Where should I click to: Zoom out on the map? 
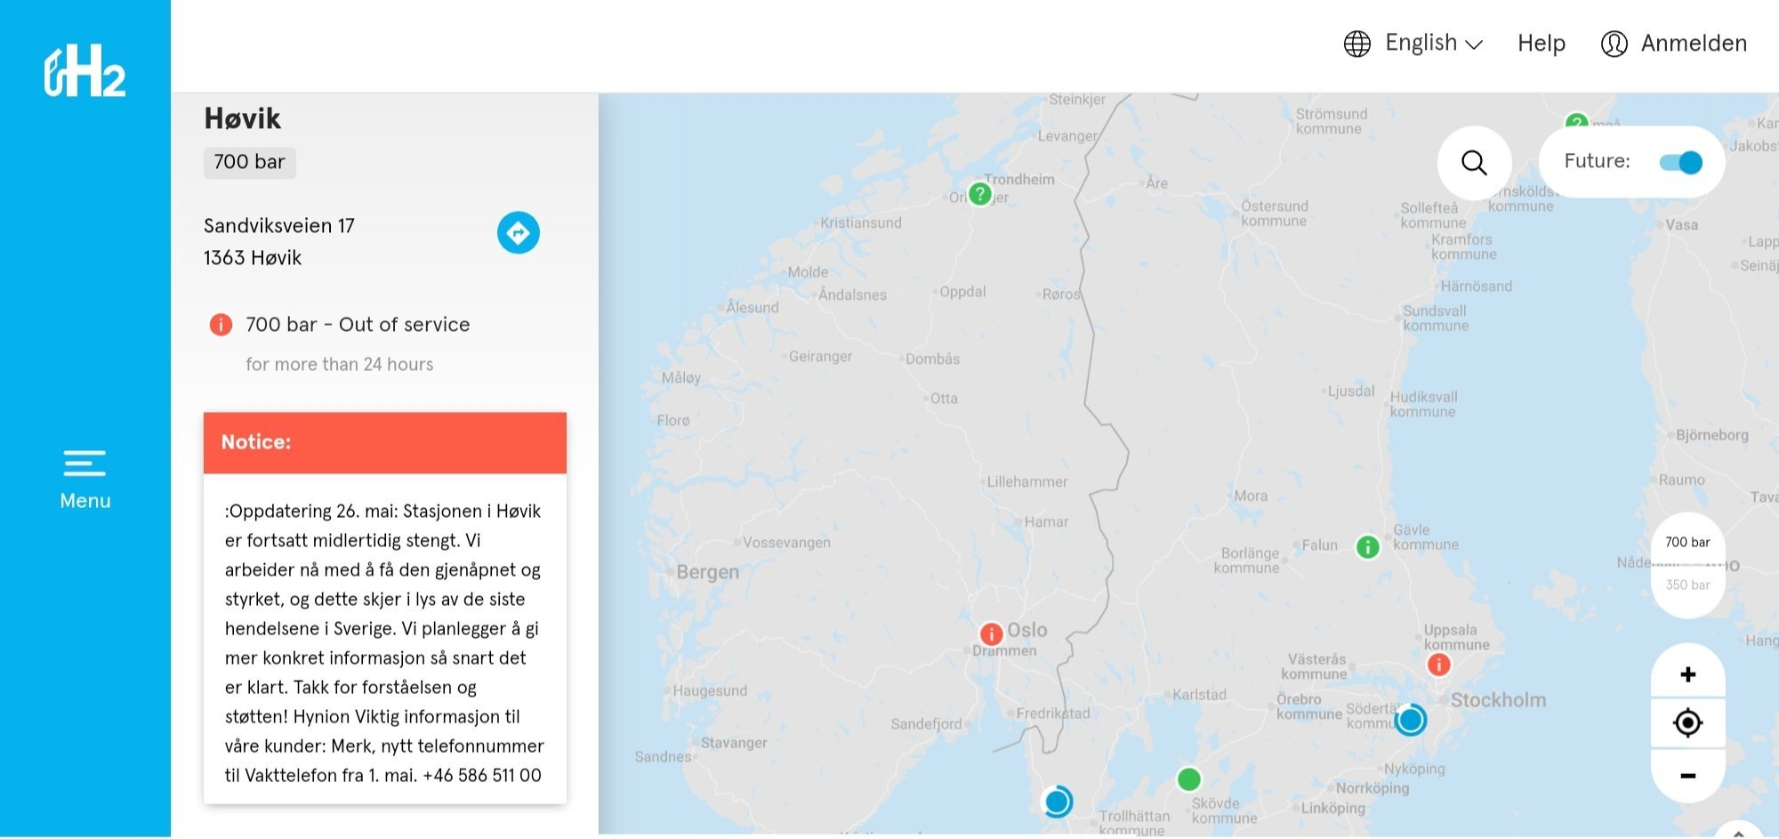click(1687, 776)
